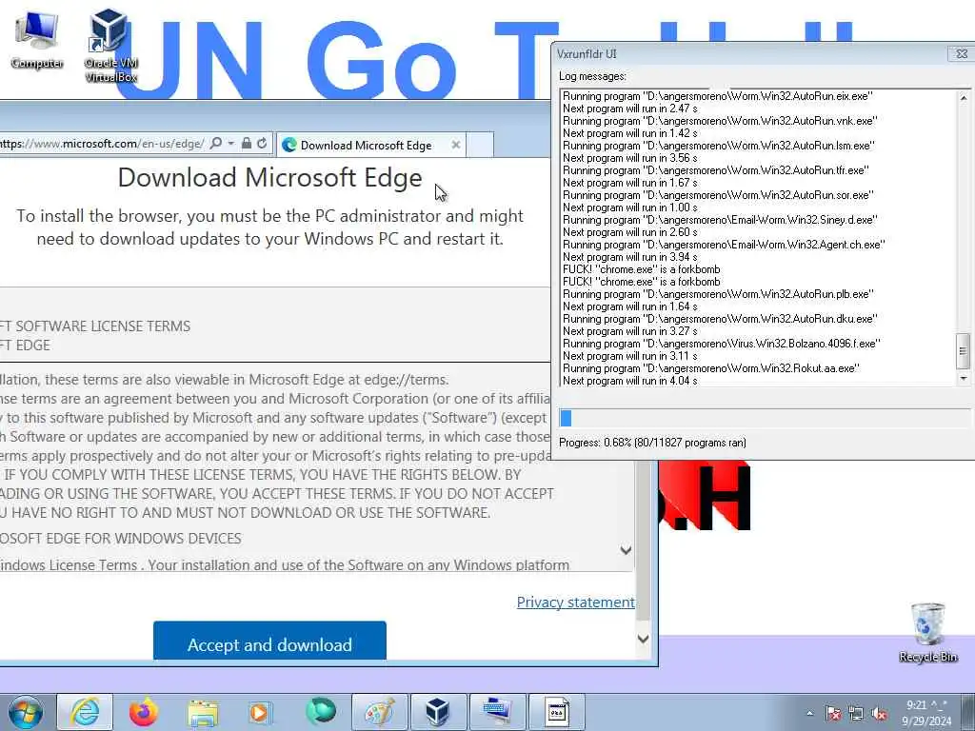Switch to Internet Explorer in the taskbar
This screenshot has height=731, width=975.
point(85,712)
